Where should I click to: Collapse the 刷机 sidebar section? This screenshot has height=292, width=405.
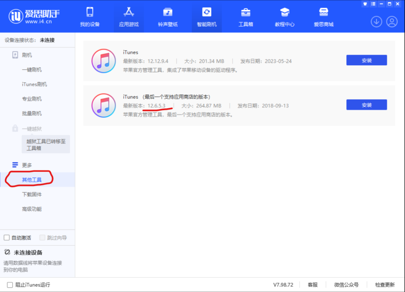pos(27,55)
